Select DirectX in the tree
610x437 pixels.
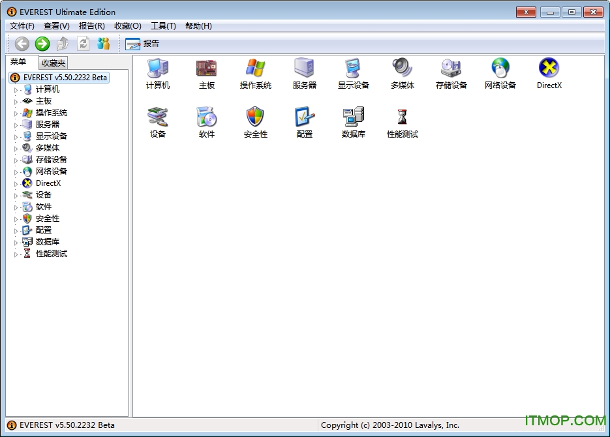(48, 183)
